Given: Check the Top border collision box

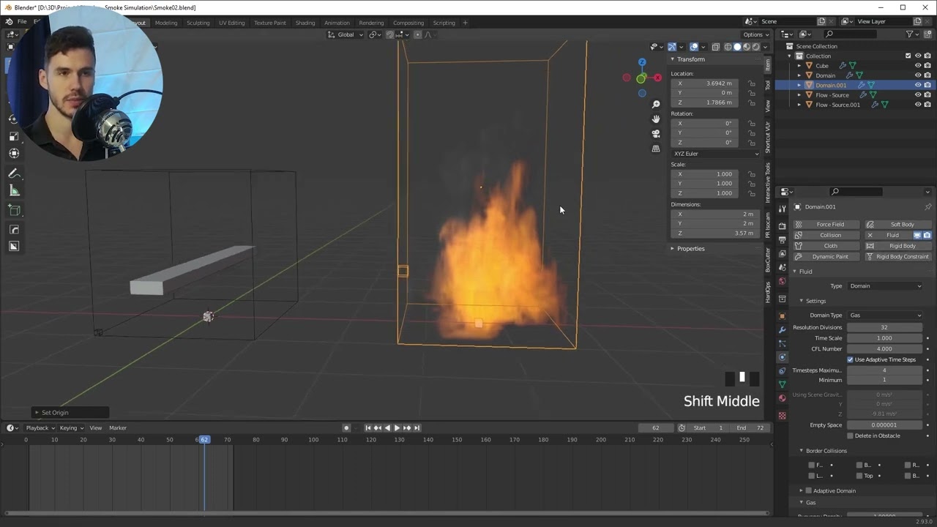Looking at the screenshot, I should pos(859,476).
